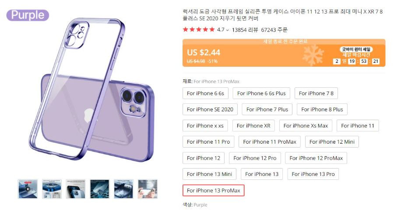This screenshot has height=210, width=394.
Task: Expand the 4.7 rating dropdown arrow
Action: 227,30
